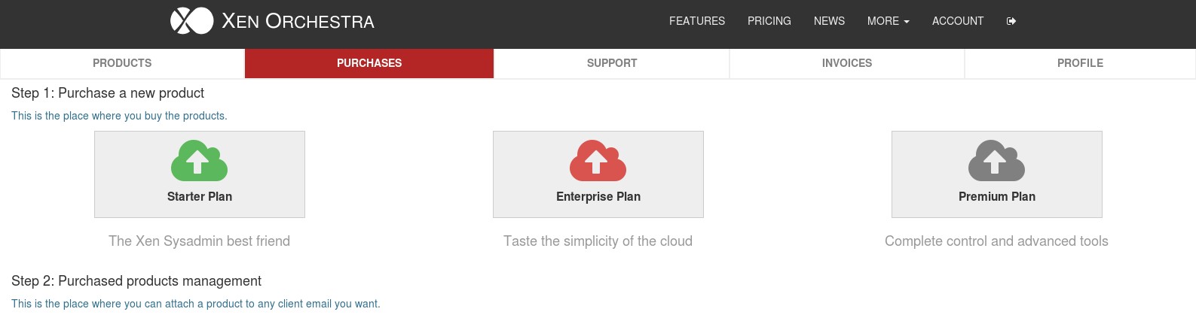The width and height of the screenshot is (1196, 318).
Task: Open the Account menu item
Action: click(957, 21)
